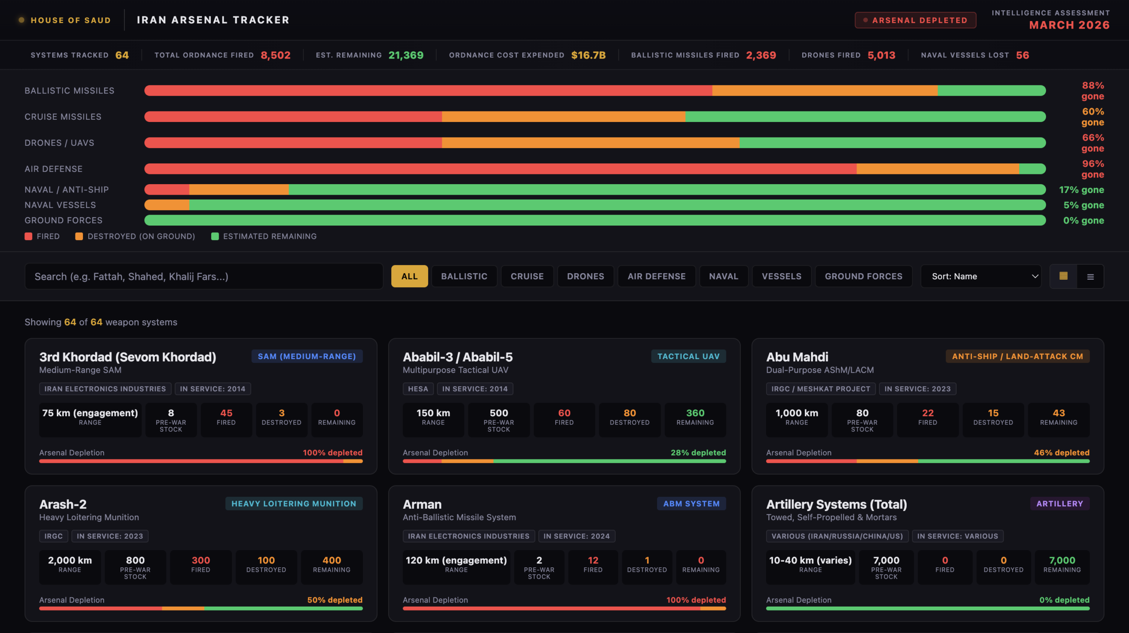Click the sort dropdown chevron arrow
Viewport: 1129px width, 633px height.
click(x=1035, y=277)
